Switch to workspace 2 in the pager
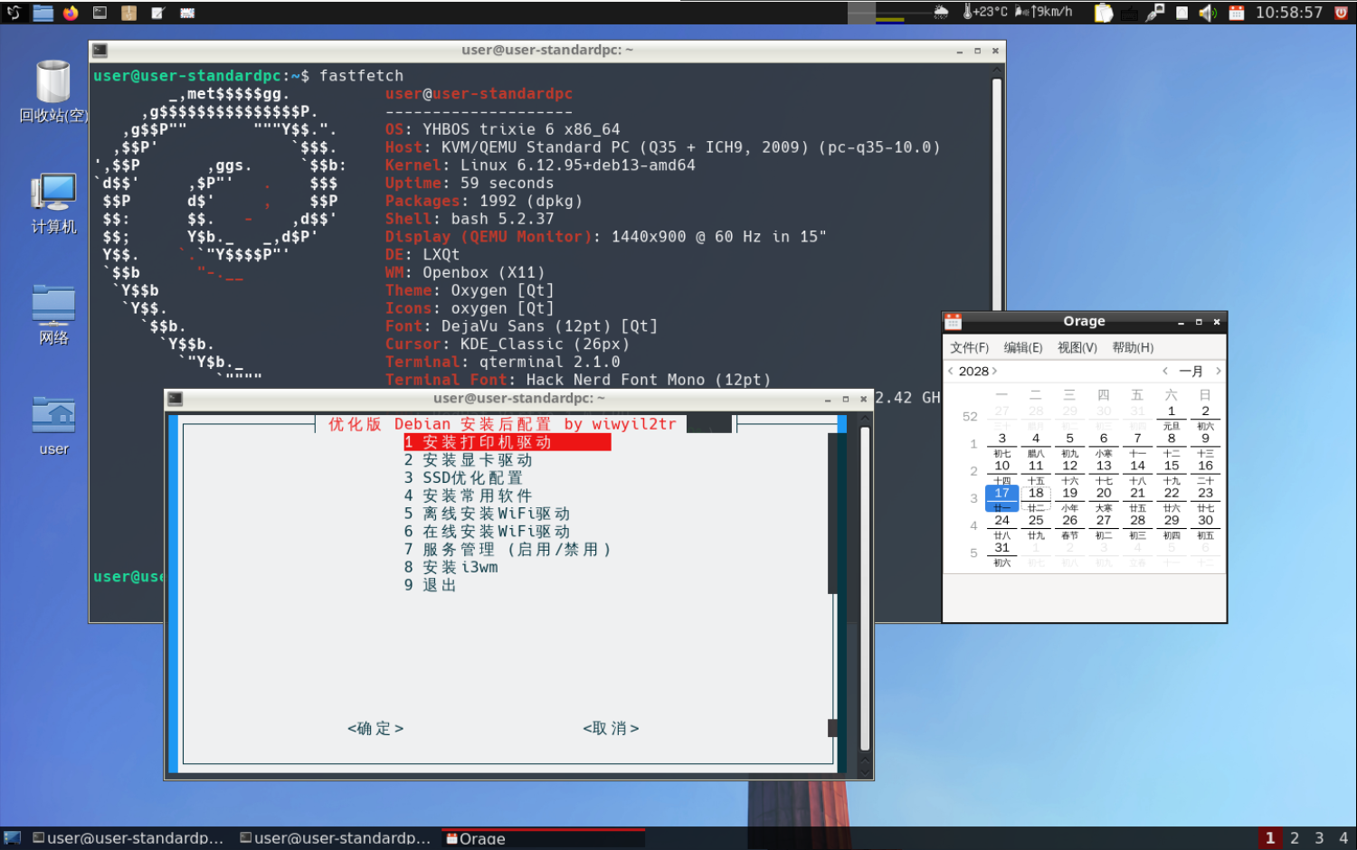Viewport: 1357px width, 850px height. pos(1295,838)
